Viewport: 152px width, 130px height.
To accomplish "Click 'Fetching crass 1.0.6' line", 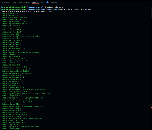I will pos(11,38).
